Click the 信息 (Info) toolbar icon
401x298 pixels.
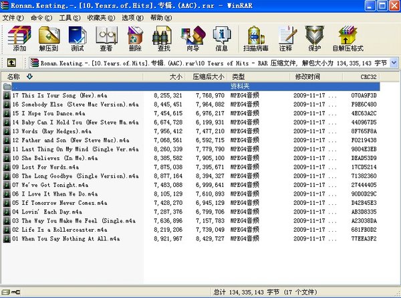(x=221, y=38)
